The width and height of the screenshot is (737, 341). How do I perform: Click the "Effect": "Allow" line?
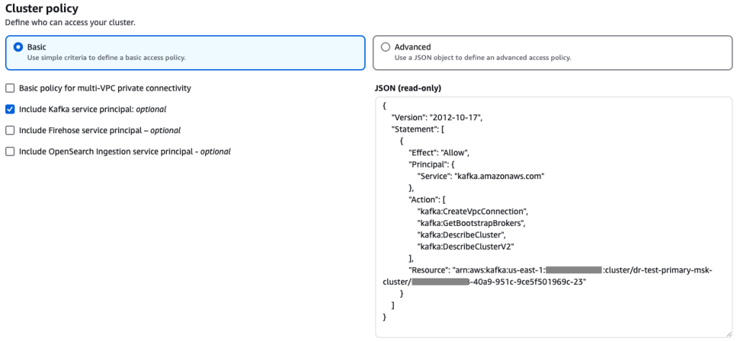pos(439,153)
